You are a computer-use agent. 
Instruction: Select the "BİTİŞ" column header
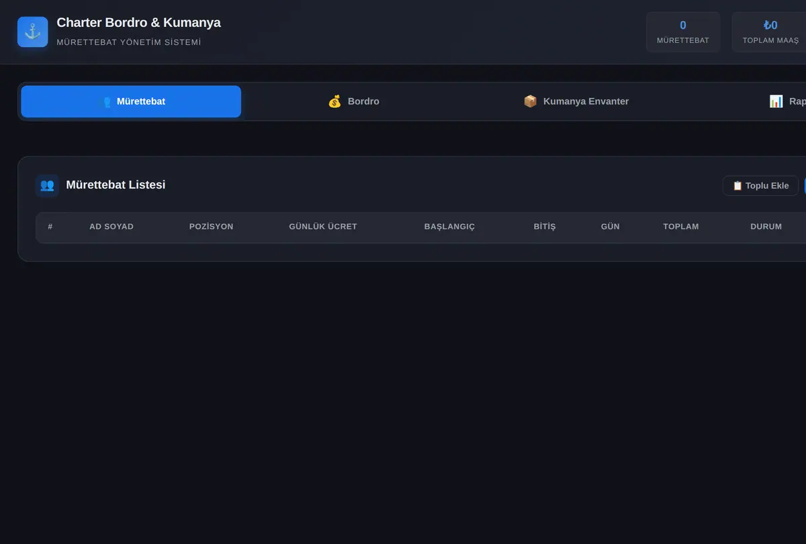(x=545, y=227)
